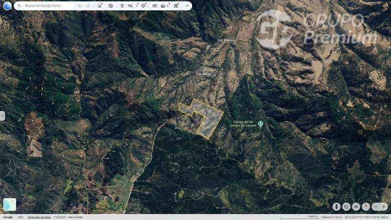Click the 100% status text
Image resolution: width=391 pixels, height=220 pixels.
[x=21, y=217]
